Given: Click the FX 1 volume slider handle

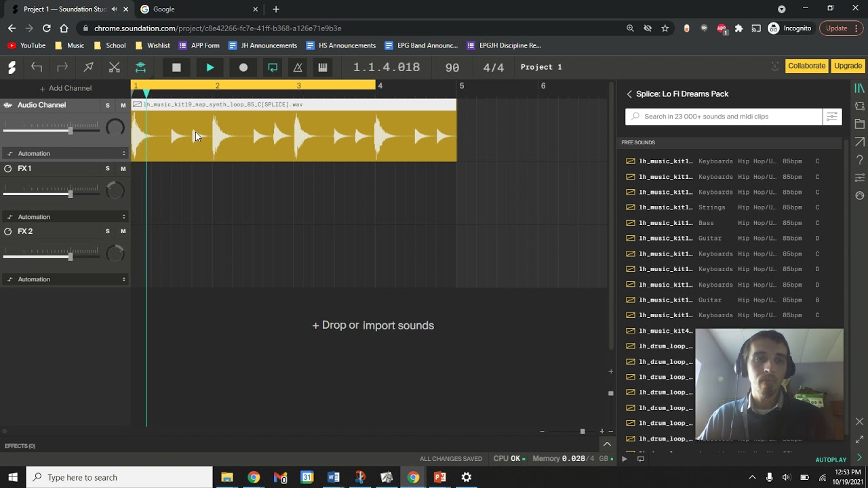Looking at the screenshot, I should [70, 192].
